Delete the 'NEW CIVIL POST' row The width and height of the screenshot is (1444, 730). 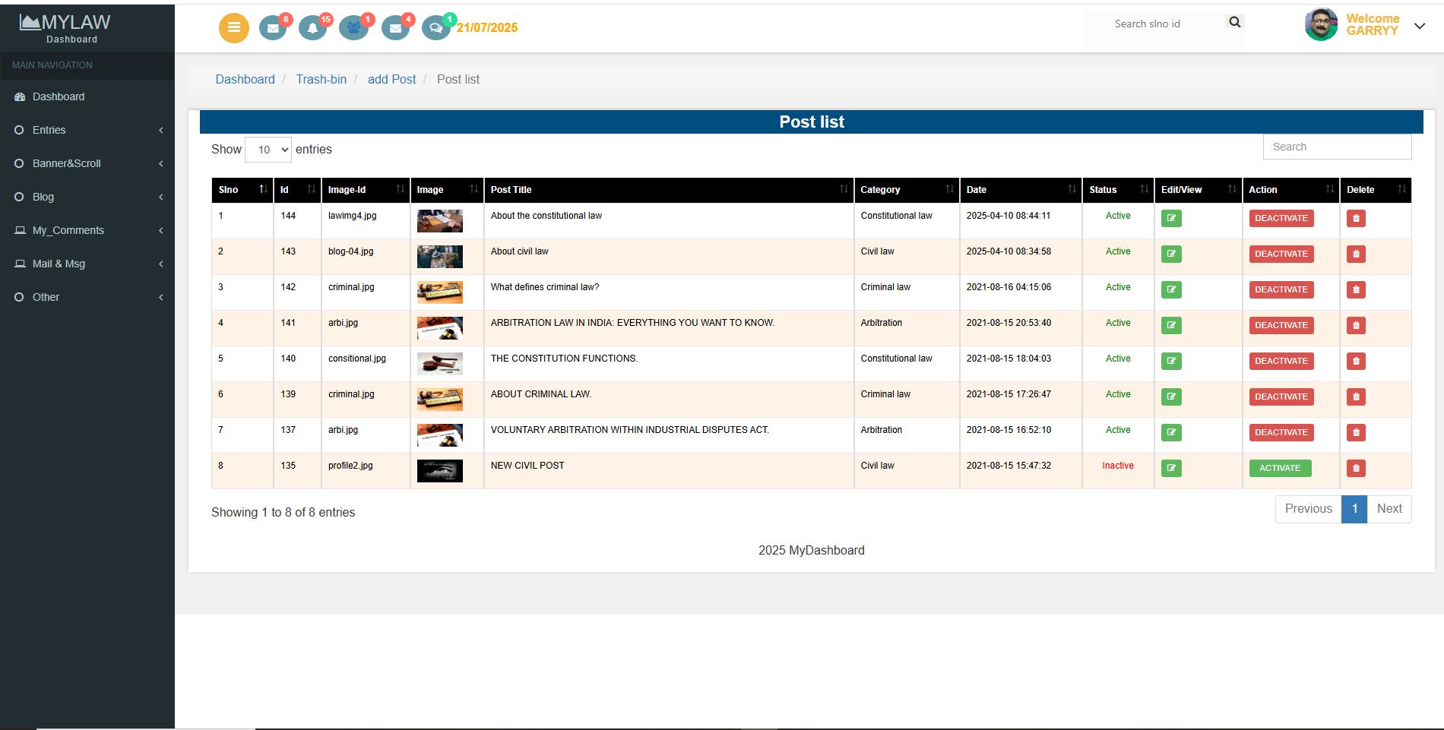[x=1356, y=468]
